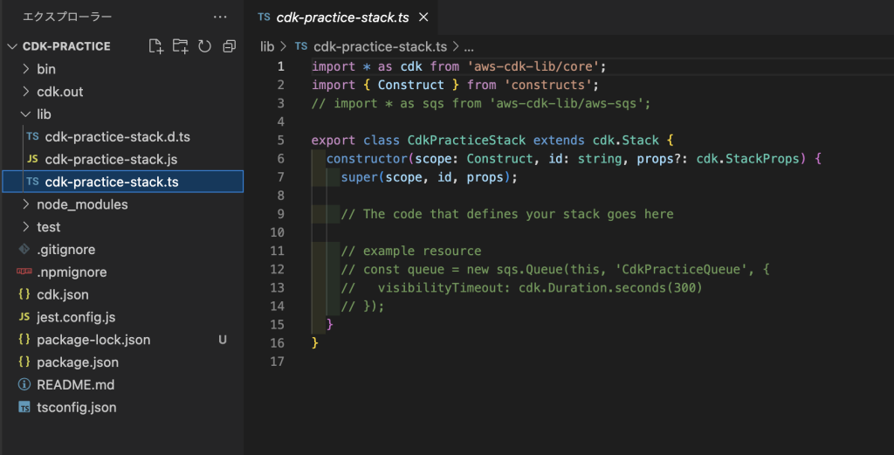Image resolution: width=894 pixels, height=455 pixels.
Task: Collapse all folders in explorer
Action: tap(229, 46)
